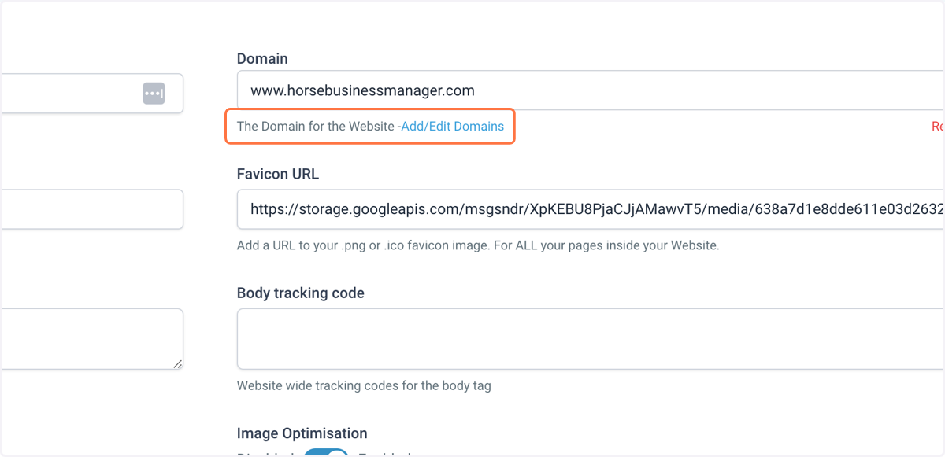Click the resize handle of the left textarea

[177, 364]
